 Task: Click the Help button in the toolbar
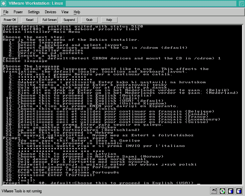109,20
